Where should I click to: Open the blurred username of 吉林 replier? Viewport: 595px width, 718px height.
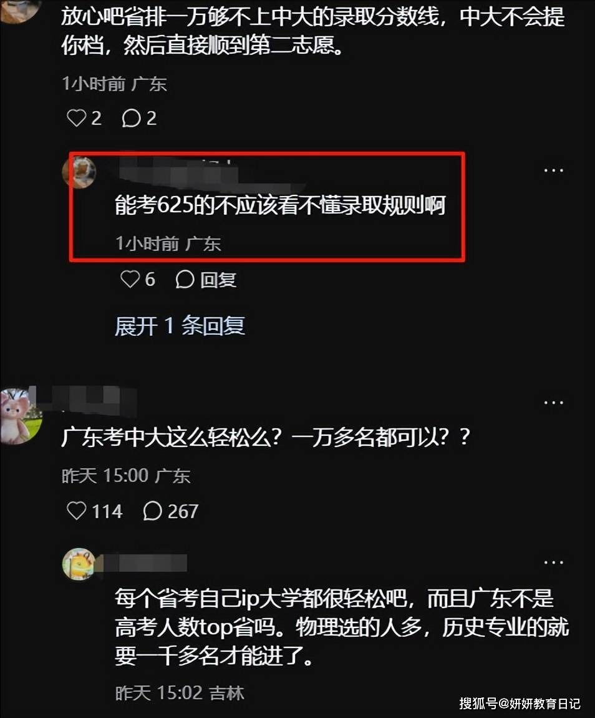click(145, 563)
